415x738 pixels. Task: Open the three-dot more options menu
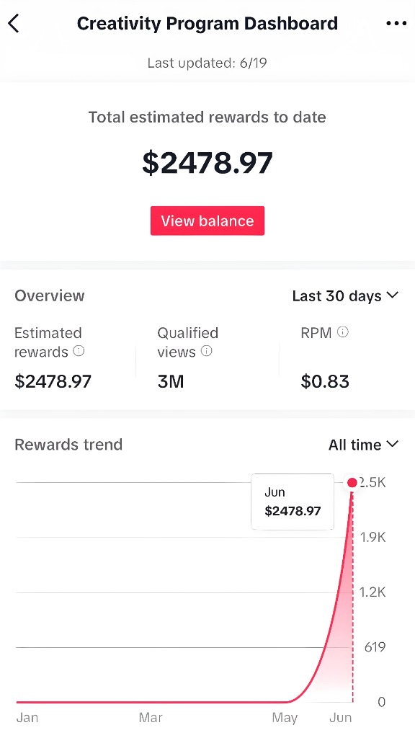(396, 23)
